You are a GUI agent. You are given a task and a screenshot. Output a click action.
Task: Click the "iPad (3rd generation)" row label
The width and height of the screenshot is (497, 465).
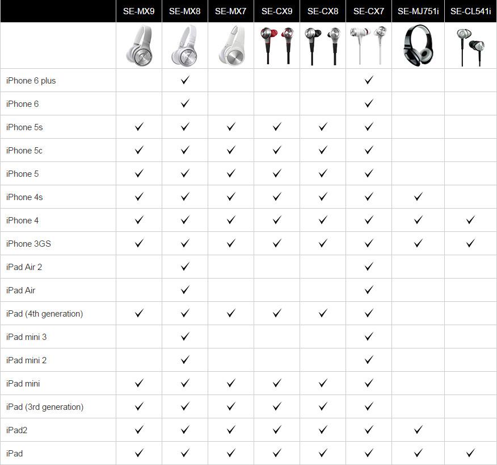(45, 407)
